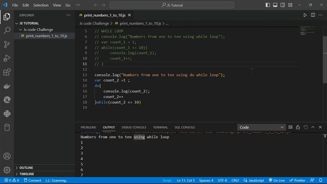327x184 pixels.
Task: Toggle bottom panel visibility
Action: (275, 5)
